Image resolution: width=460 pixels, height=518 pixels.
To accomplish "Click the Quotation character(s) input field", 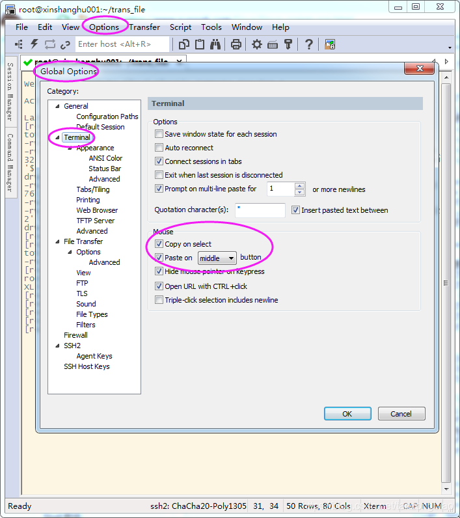I will [260, 210].
